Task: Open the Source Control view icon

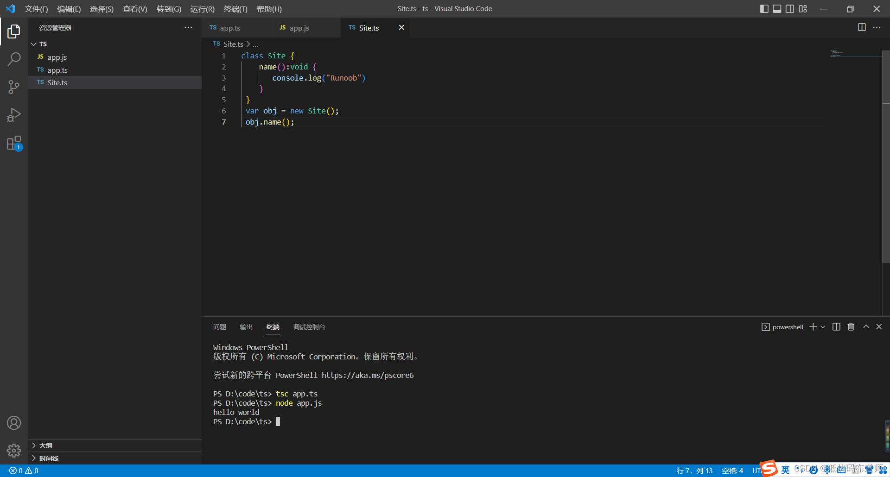Action: pyautogui.click(x=14, y=87)
